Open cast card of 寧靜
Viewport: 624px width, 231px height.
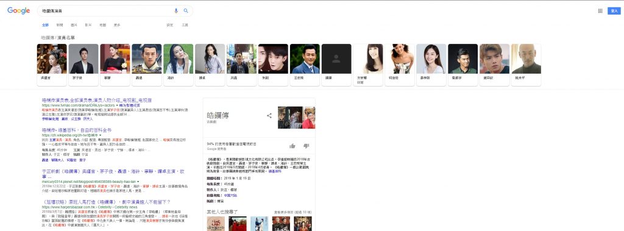115,65
